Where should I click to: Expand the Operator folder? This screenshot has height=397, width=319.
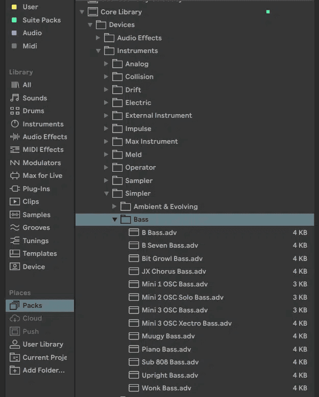(106, 167)
